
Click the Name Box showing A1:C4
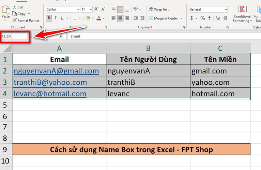click(14, 36)
